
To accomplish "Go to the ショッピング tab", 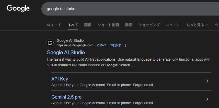I will pos(149,25).
